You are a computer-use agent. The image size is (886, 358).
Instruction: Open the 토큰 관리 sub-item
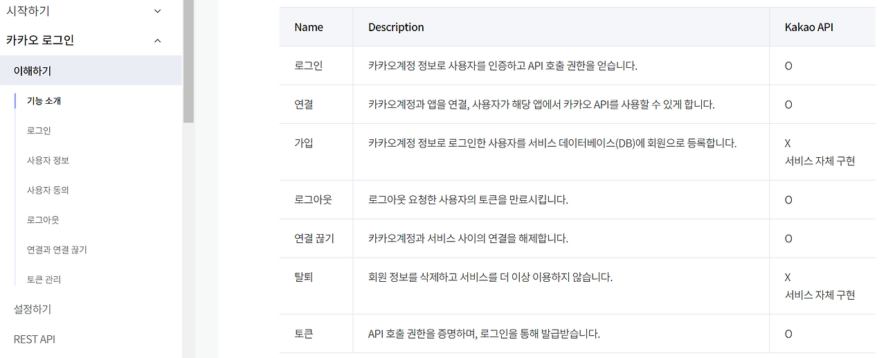(x=44, y=280)
